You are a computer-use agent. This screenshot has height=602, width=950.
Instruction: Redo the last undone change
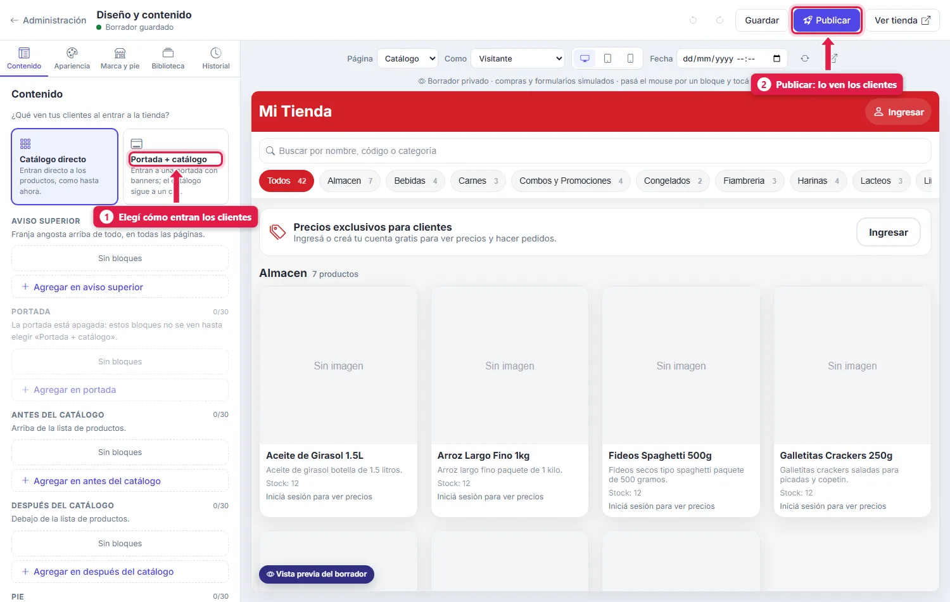[x=719, y=20]
